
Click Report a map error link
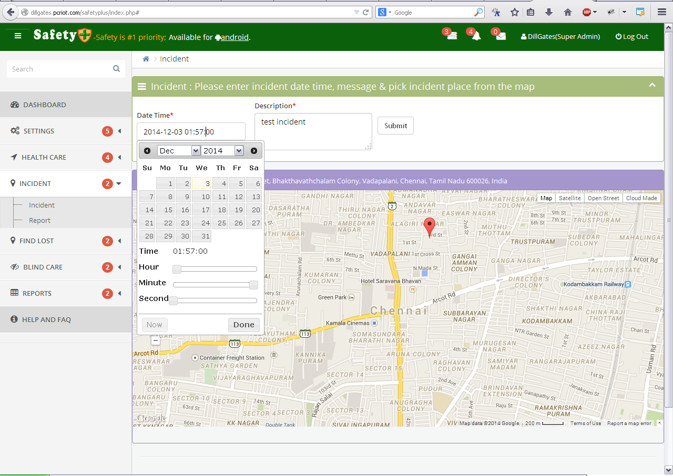[629, 423]
